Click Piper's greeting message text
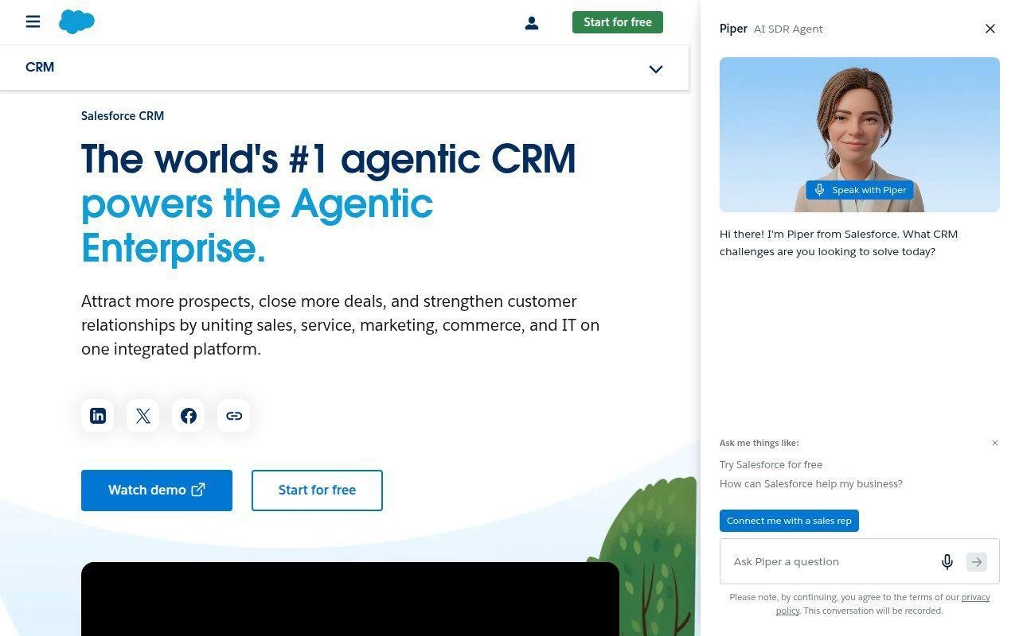Screen dimensions: 1019x636 [x=838, y=242]
